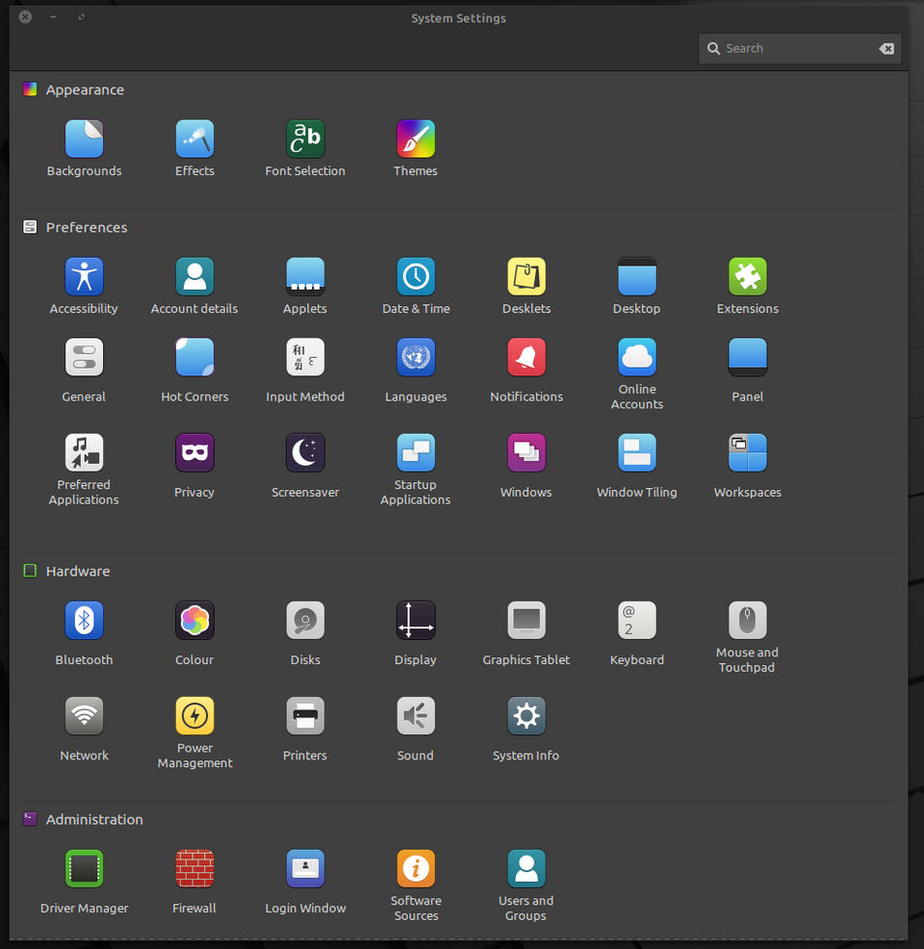Open the Driver Manager
924x949 pixels.
84,869
